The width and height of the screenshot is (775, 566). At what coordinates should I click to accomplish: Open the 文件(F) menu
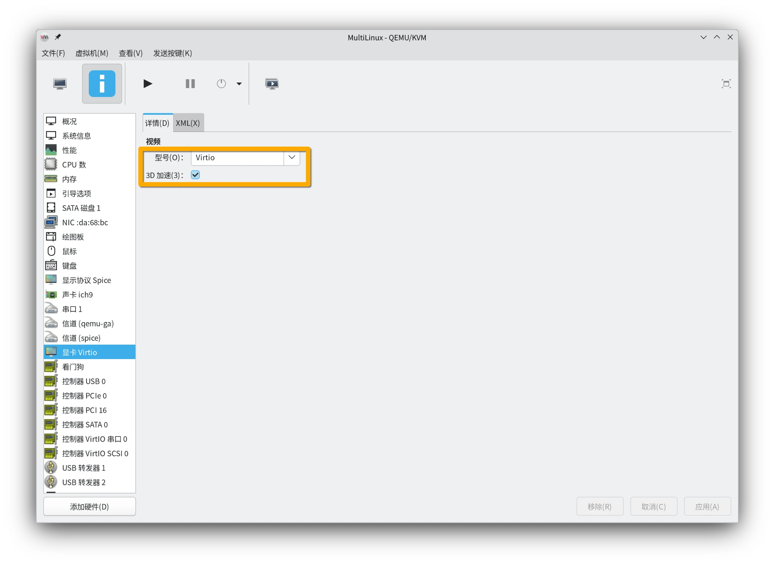pyautogui.click(x=53, y=53)
